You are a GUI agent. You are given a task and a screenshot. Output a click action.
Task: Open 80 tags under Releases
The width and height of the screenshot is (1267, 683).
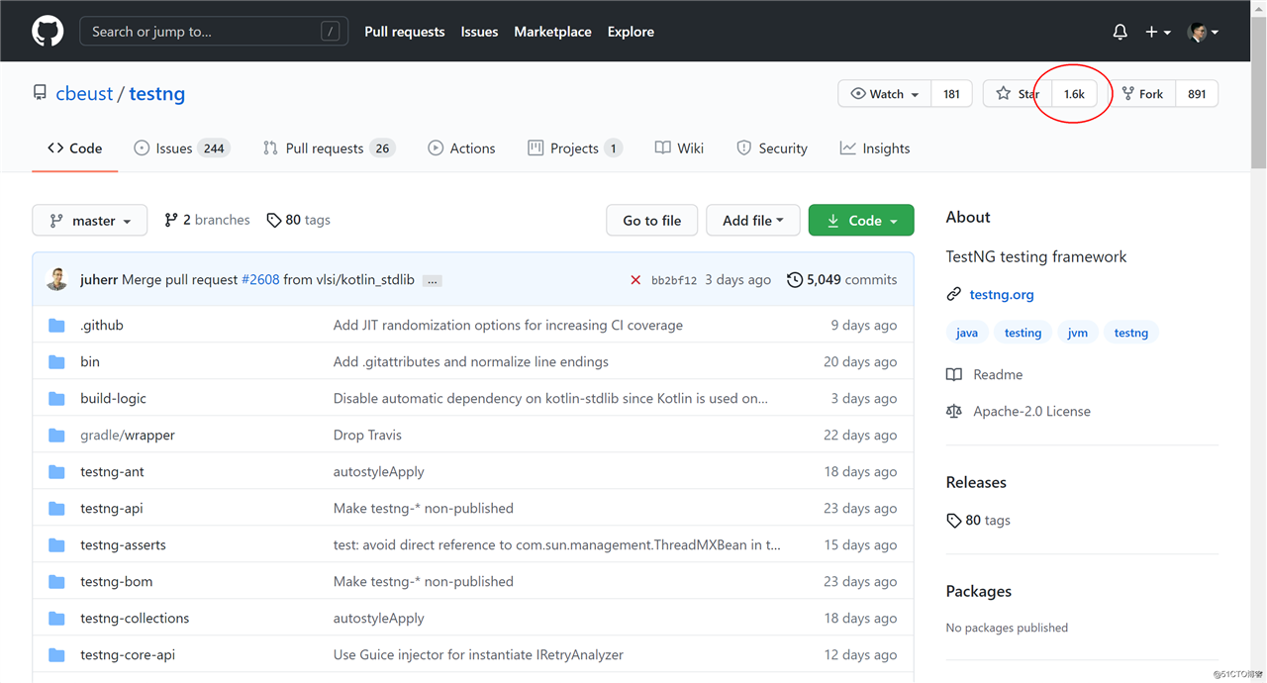[979, 520]
